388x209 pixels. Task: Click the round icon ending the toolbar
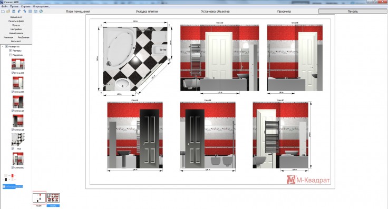[41, 12]
